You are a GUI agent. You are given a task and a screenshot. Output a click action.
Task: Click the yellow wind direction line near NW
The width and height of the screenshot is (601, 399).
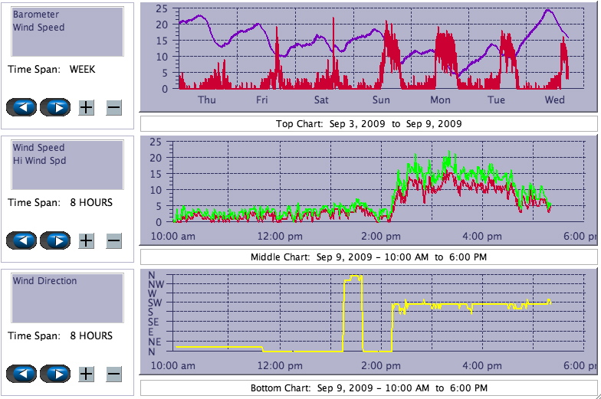coord(354,277)
